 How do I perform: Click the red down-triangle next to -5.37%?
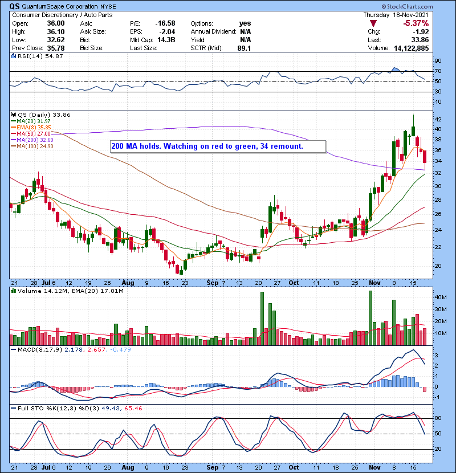pyautogui.click(x=373, y=23)
